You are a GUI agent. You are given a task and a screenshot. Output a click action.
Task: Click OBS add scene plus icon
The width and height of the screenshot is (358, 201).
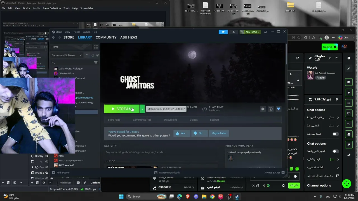click(3, 183)
